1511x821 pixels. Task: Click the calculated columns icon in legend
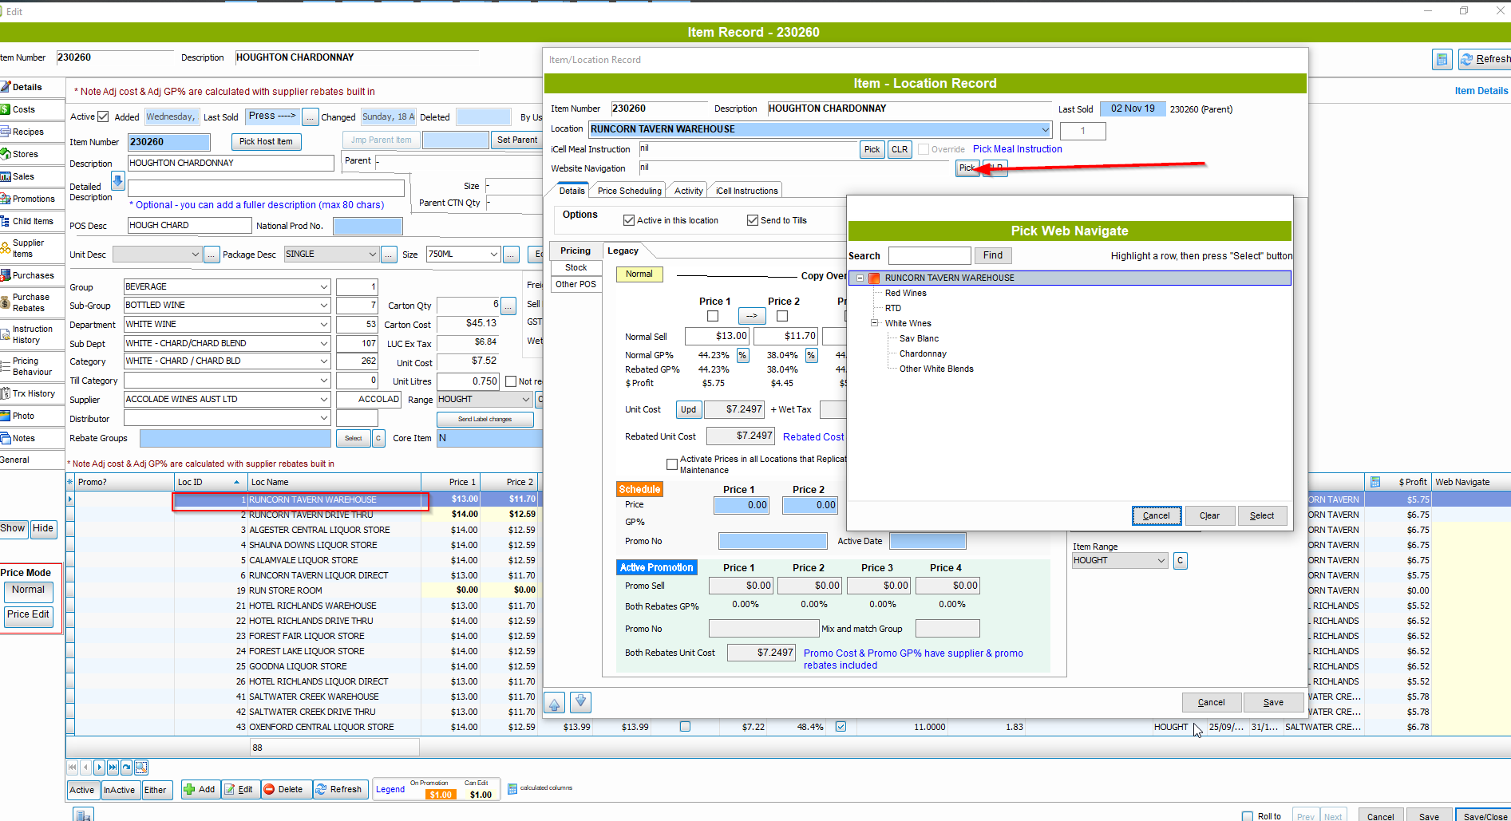point(512,788)
